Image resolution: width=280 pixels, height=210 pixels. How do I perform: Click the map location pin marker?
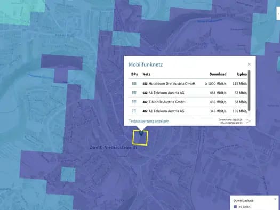[x=141, y=133]
